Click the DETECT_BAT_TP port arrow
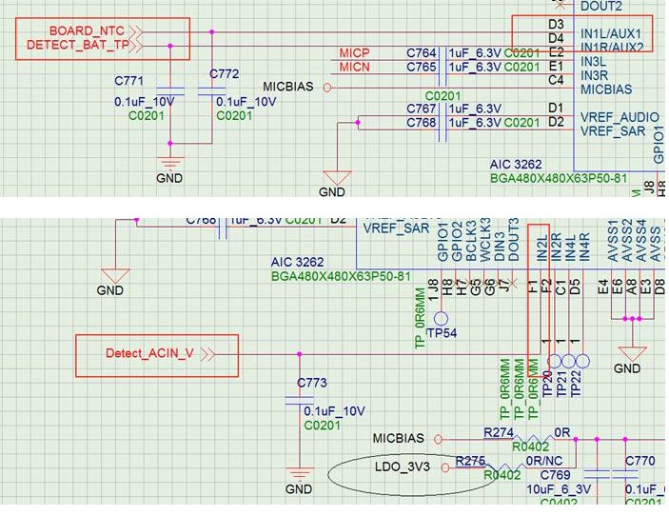 [x=136, y=46]
